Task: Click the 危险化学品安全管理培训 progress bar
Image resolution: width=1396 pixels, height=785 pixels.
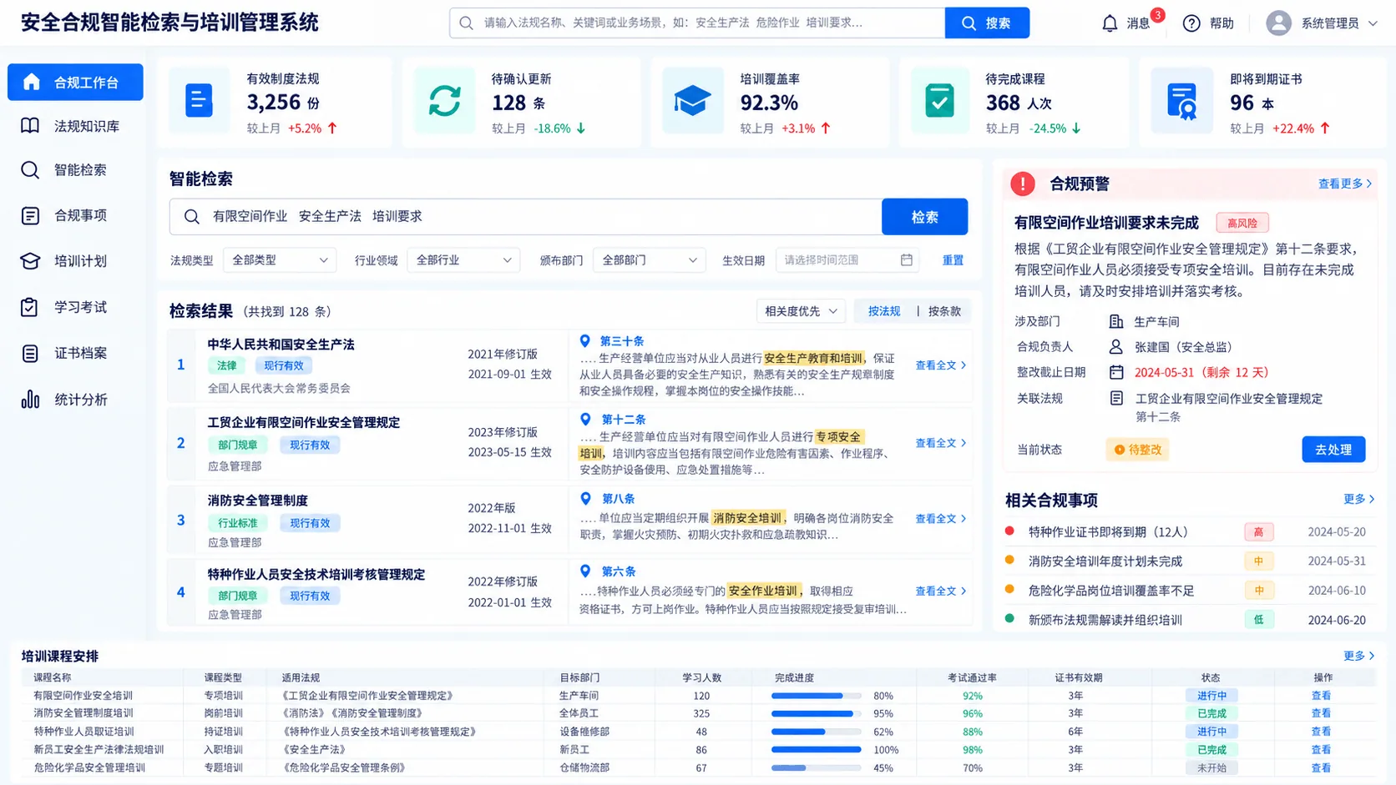Action: [x=816, y=768]
